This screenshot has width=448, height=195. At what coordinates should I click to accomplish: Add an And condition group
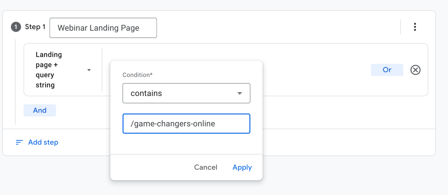click(x=40, y=110)
